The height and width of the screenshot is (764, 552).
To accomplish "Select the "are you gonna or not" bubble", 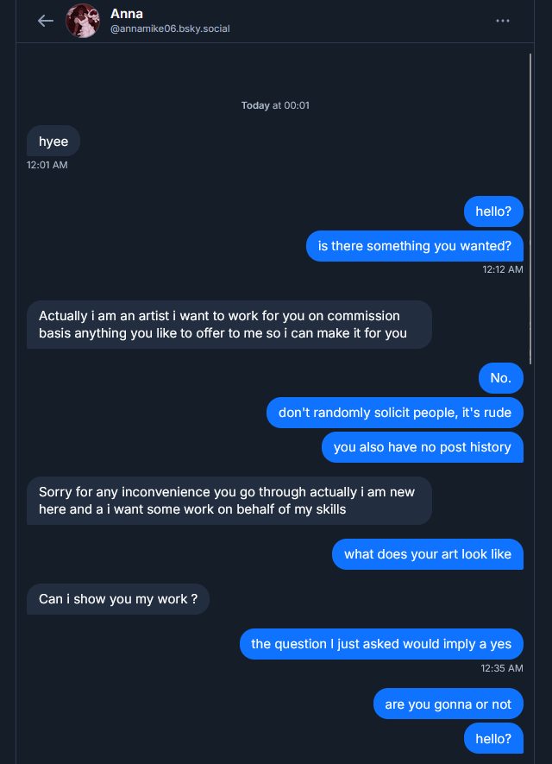I will click(448, 704).
